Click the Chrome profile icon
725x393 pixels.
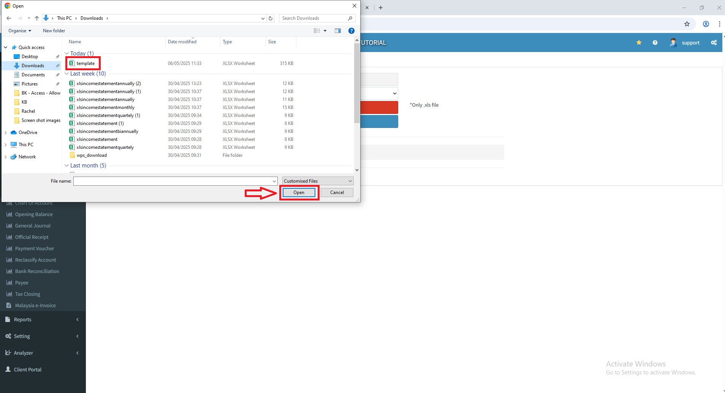706,24
